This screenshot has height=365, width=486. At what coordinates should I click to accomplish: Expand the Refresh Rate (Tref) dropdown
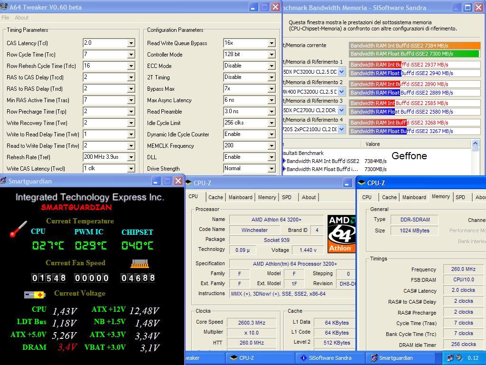(x=131, y=157)
